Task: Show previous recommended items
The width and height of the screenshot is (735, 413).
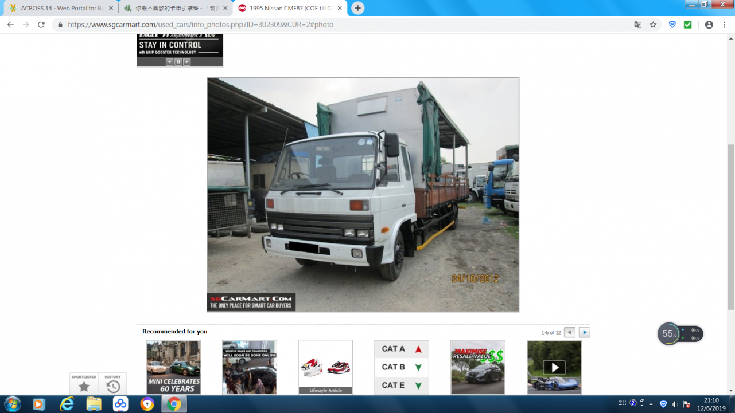Action: [x=570, y=332]
